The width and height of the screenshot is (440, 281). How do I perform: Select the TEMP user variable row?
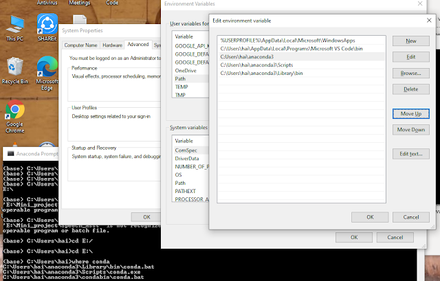coord(191,87)
